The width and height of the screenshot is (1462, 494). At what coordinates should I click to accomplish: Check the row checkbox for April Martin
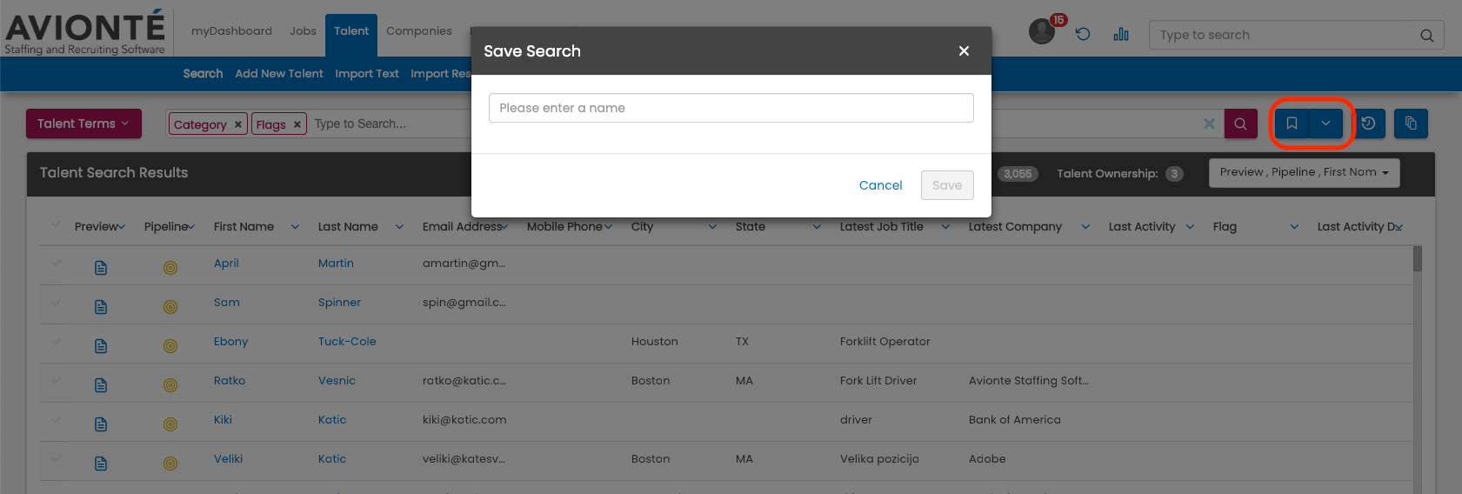point(57,264)
